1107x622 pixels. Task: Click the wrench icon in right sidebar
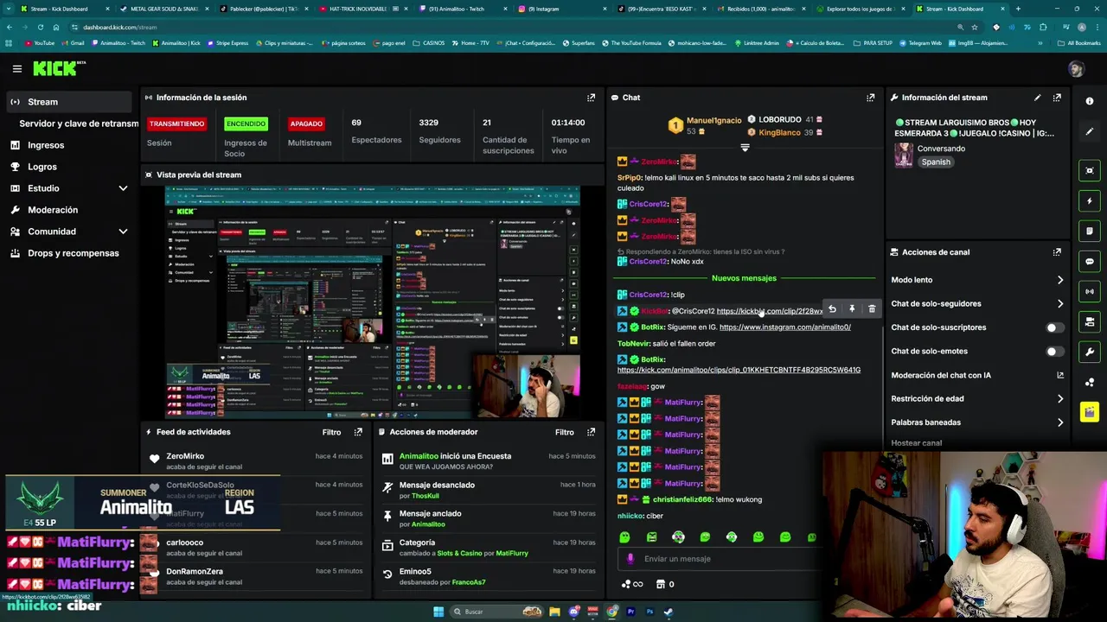coord(1090,352)
